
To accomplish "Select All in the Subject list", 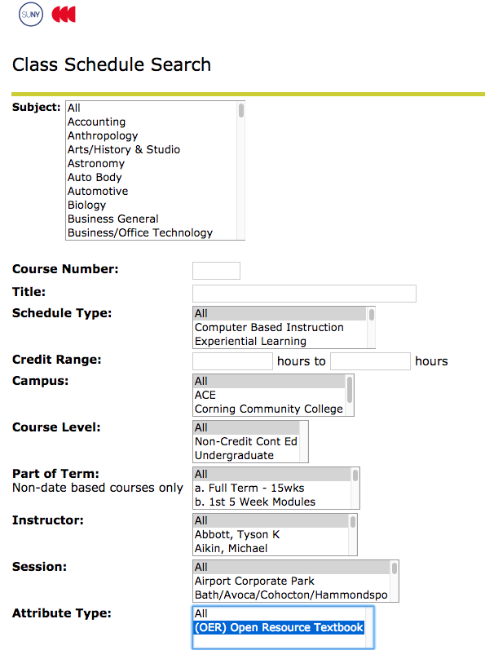I will pyautogui.click(x=152, y=108).
